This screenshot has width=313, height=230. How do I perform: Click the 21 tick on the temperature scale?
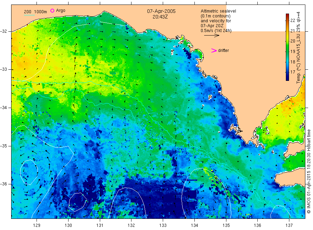point(292,31)
